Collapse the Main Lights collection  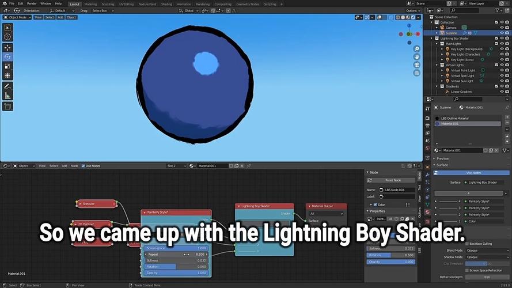pos(437,44)
